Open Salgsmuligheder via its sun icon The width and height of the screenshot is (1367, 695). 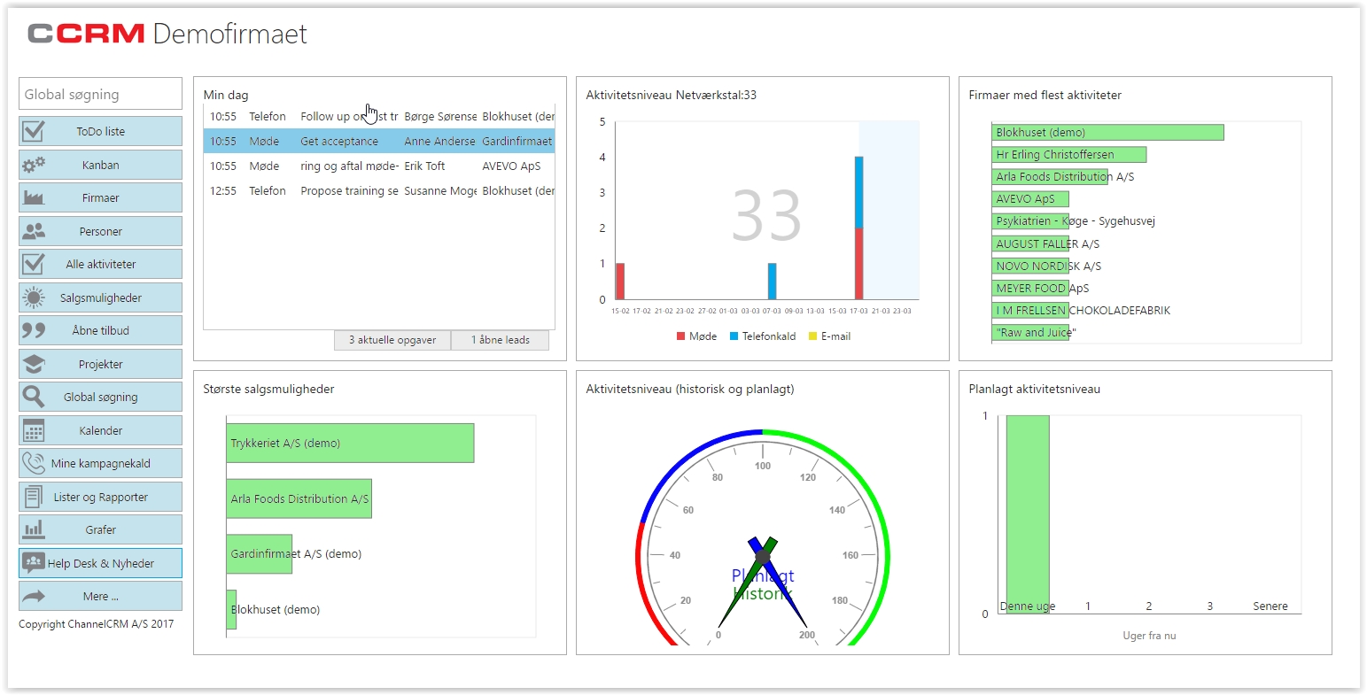pos(34,297)
